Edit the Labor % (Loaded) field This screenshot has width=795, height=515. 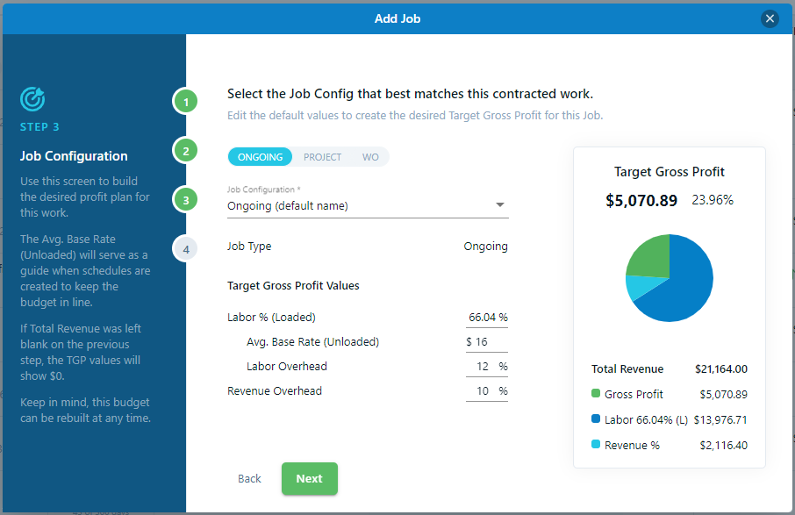tap(487, 318)
